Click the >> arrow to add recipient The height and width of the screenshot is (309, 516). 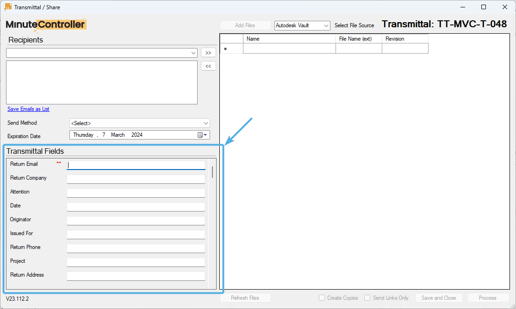[x=208, y=52]
